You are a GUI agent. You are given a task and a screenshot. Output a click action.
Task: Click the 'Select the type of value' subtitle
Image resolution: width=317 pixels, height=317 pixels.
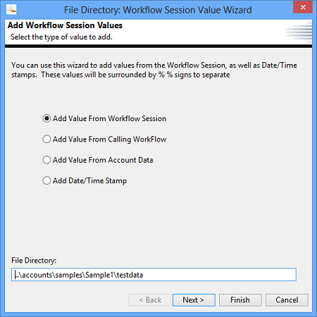61,37
